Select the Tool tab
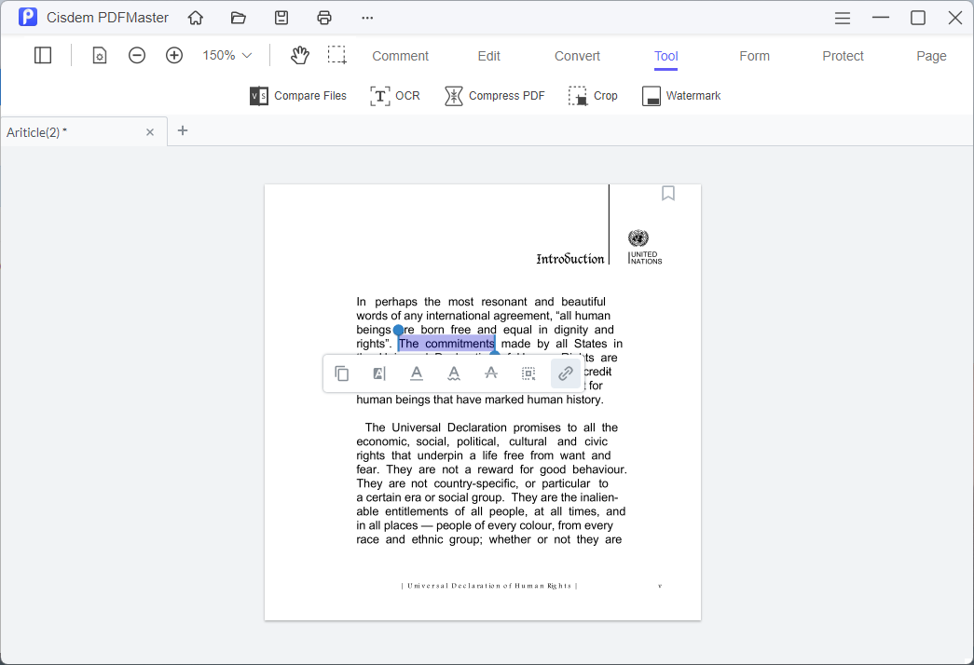 (665, 57)
